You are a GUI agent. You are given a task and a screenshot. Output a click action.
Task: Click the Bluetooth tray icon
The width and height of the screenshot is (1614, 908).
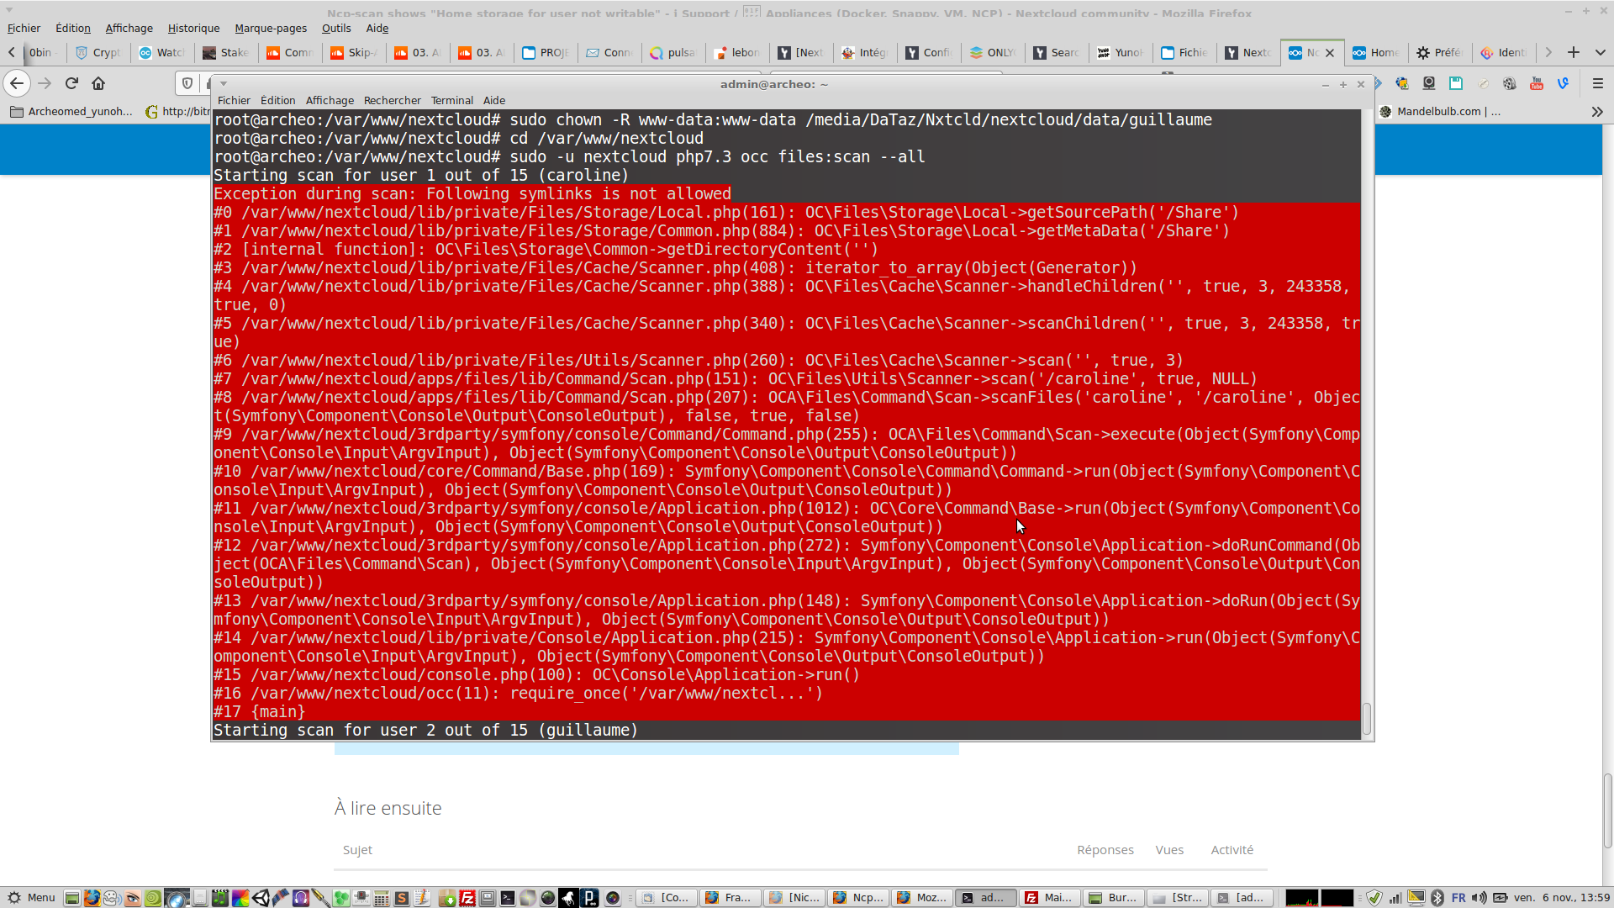pyautogui.click(x=1437, y=898)
